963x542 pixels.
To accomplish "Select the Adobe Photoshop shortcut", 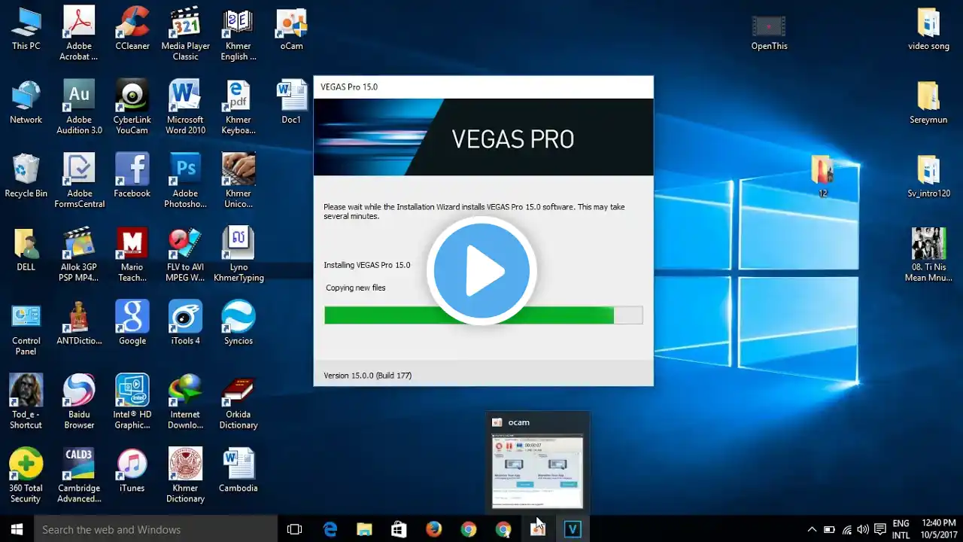I will pos(185,181).
